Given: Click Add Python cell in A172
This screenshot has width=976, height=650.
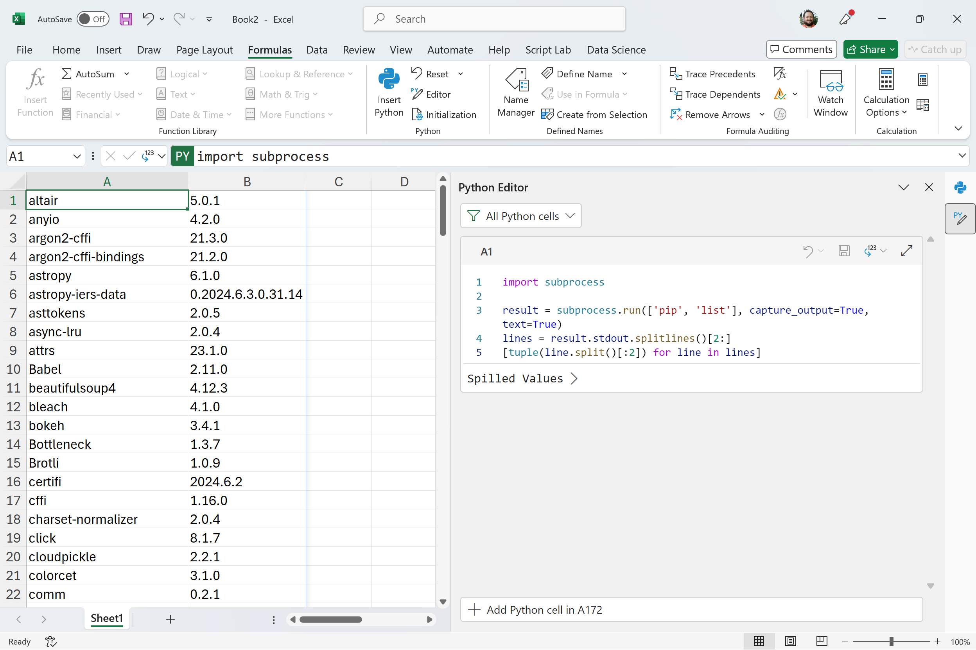Looking at the screenshot, I should [691, 609].
